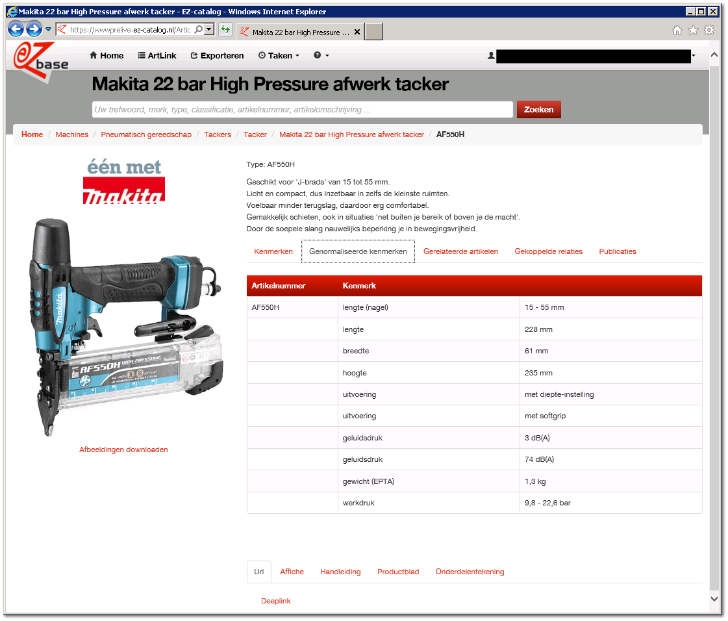Click the '15 - 55 mm' value
The height and width of the screenshot is (621, 728).
click(x=544, y=307)
